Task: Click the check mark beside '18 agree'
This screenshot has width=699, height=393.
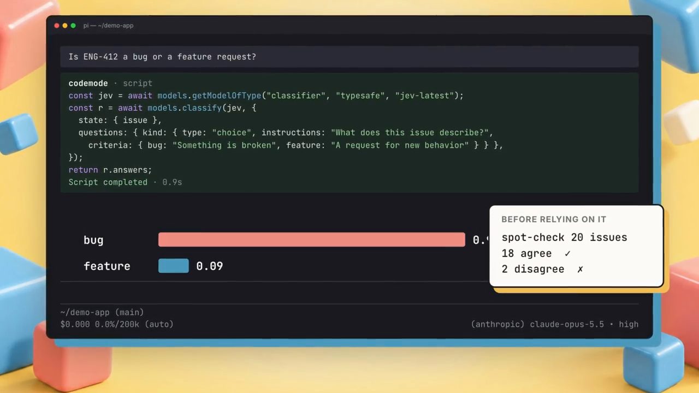Action: [568, 253]
